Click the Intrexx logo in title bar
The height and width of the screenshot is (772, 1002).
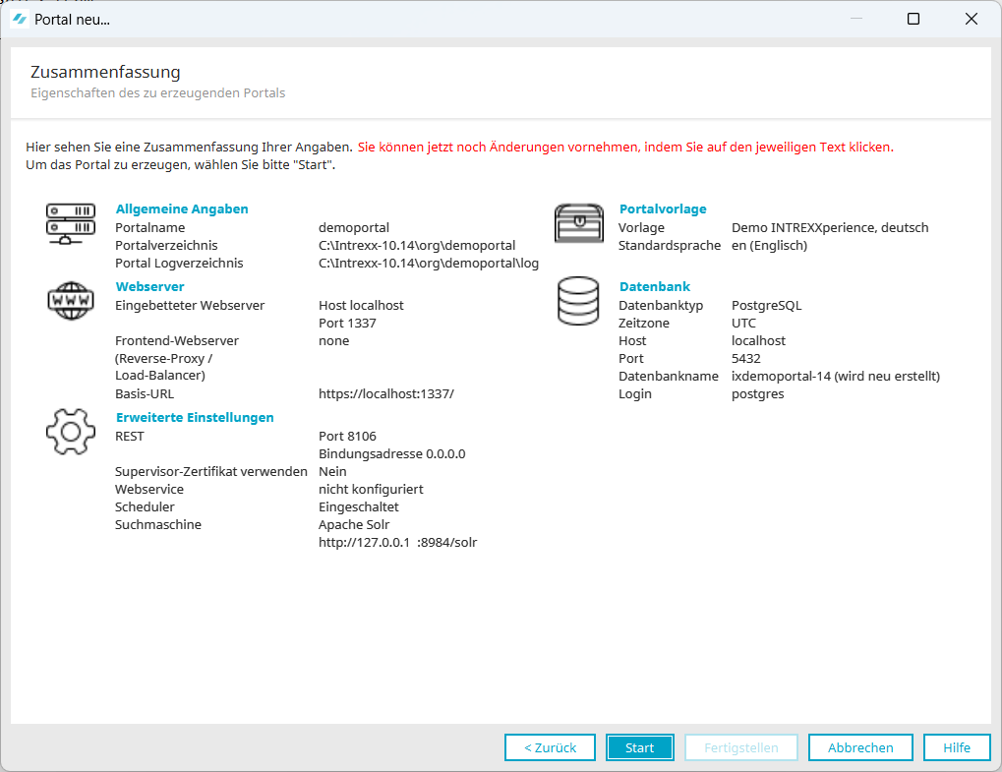click(20, 19)
